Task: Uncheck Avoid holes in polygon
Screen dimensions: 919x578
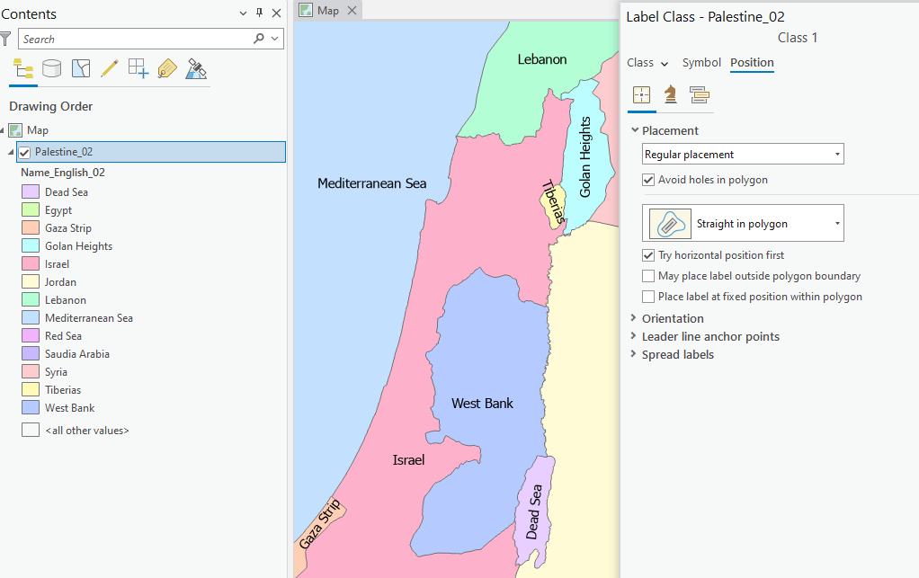Action: 648,179
